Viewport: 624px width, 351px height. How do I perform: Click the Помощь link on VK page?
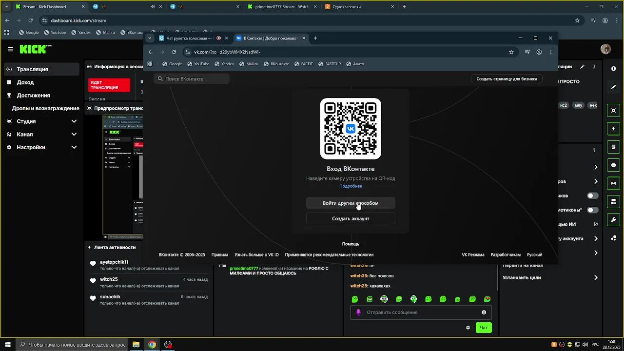click(351, 244)
